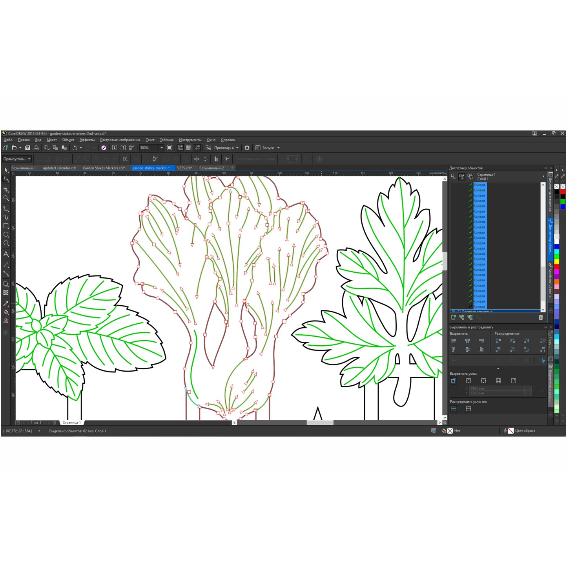Screen dimensions: 567x567
Task: Switch to 'updated calendar.cdr' document tab
Action: 59,168
